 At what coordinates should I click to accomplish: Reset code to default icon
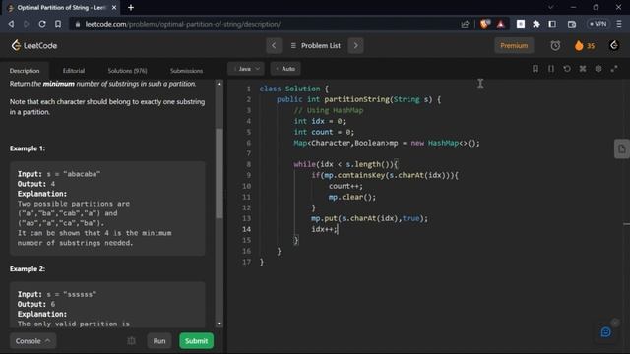[567, 69]
